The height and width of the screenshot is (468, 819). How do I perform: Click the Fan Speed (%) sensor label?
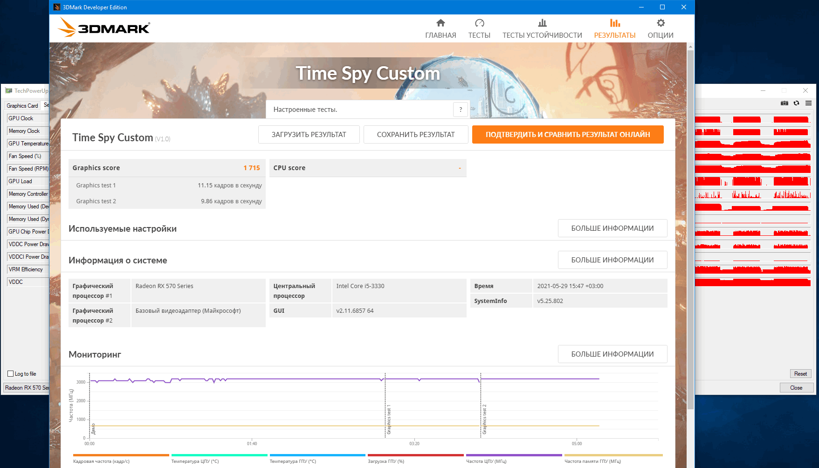(28, 156)
